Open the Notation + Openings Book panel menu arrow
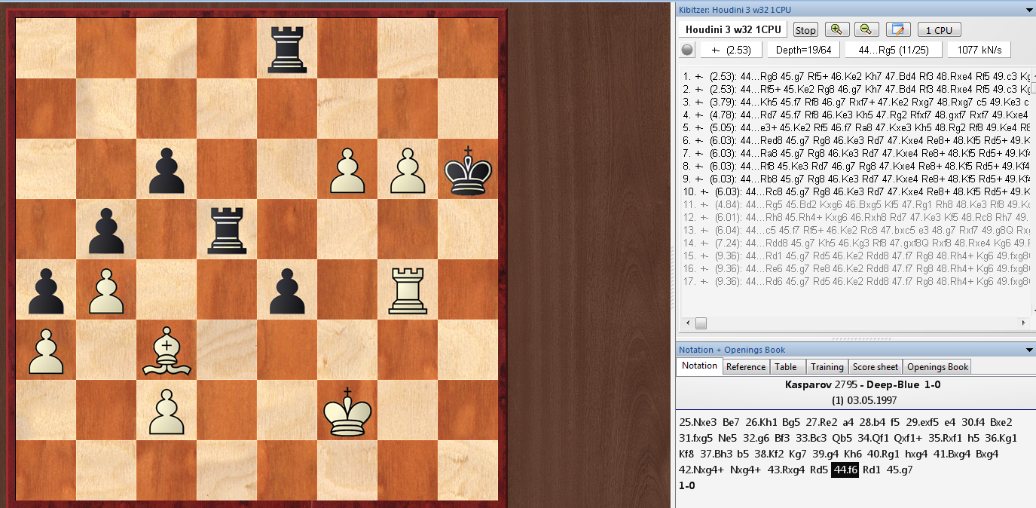1036x508 pixels. click(x=1029, y=350)
